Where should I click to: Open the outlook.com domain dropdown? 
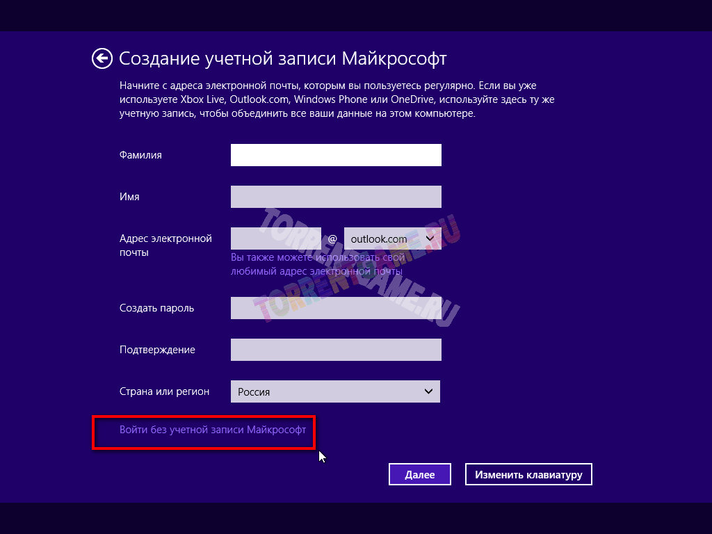click(392, 238)
